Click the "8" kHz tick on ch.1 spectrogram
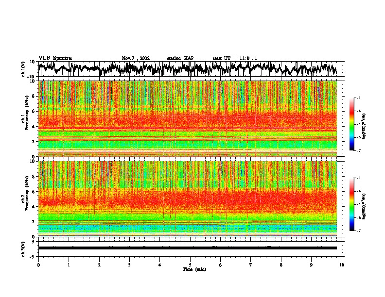Screen dimensions: 385x297 34,96
